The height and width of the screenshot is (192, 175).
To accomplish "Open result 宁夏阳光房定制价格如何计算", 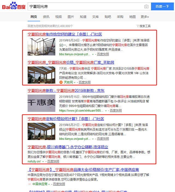I will click(66, 119).
